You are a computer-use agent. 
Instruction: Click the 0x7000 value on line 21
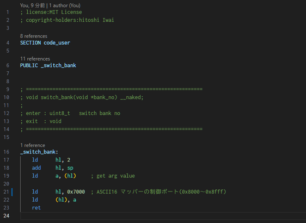[76, 192]
